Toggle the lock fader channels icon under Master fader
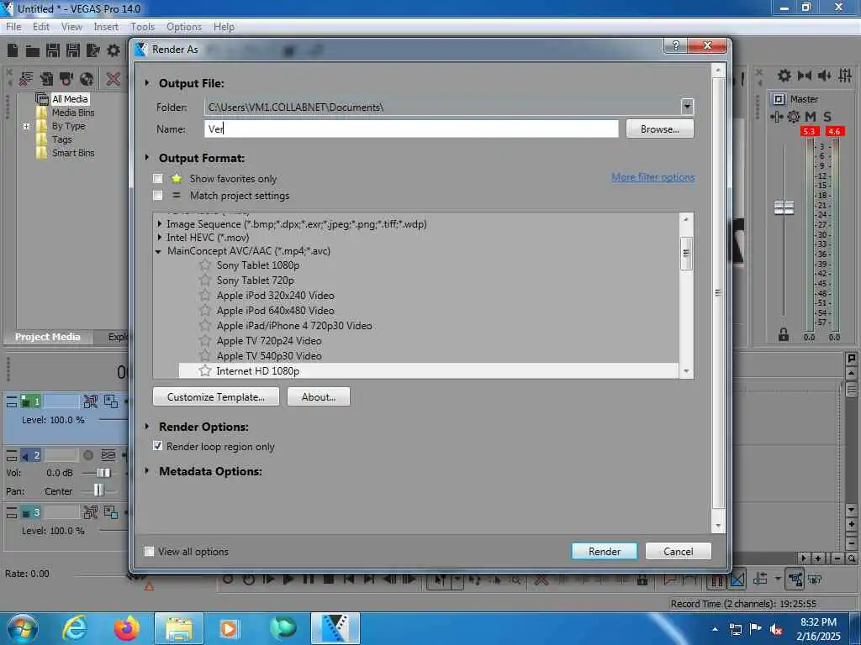The width and height of the screenshot is (861, 645). [784, 334]
